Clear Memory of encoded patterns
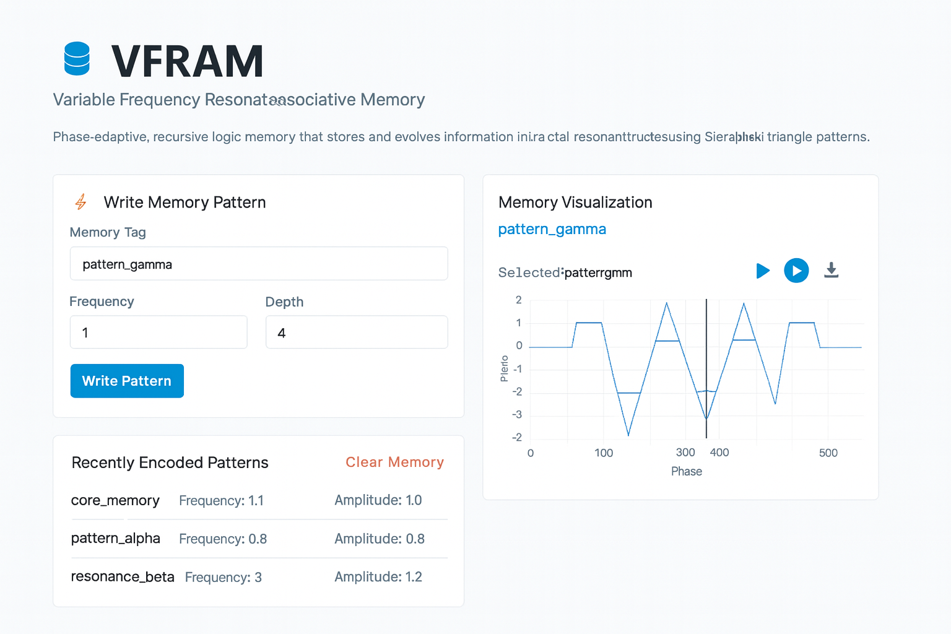The image size is (951, 634). coord(394,462)
